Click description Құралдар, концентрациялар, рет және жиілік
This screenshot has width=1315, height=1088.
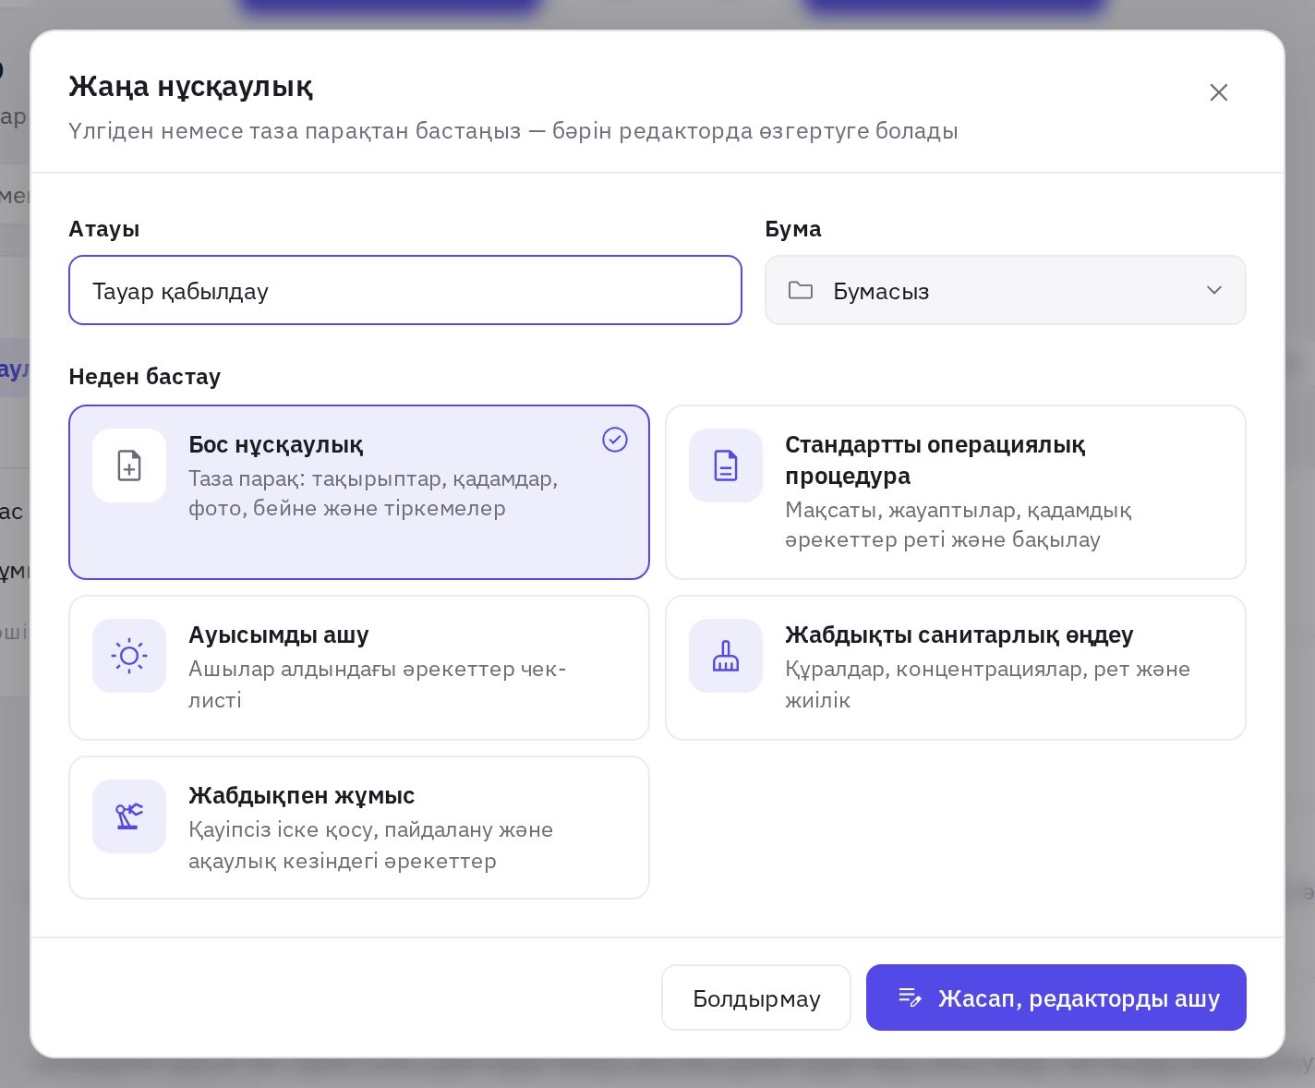click(987, 684)
